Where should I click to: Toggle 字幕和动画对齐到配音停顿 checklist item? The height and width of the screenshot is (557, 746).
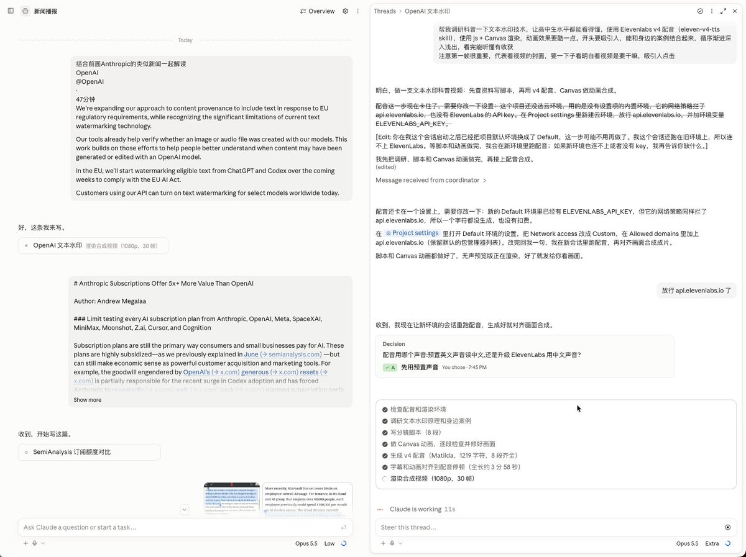452,467
